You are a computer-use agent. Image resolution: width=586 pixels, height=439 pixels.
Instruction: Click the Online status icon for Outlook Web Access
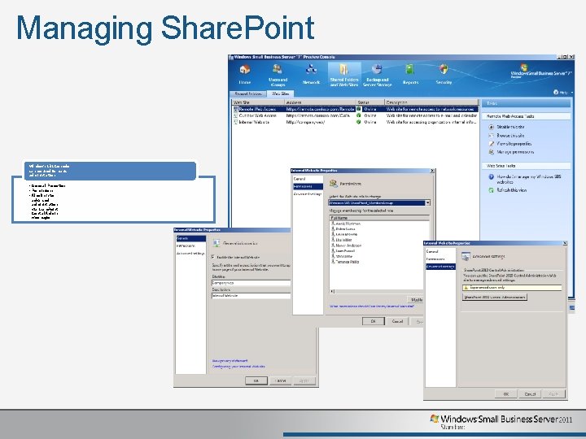(358, 115)
